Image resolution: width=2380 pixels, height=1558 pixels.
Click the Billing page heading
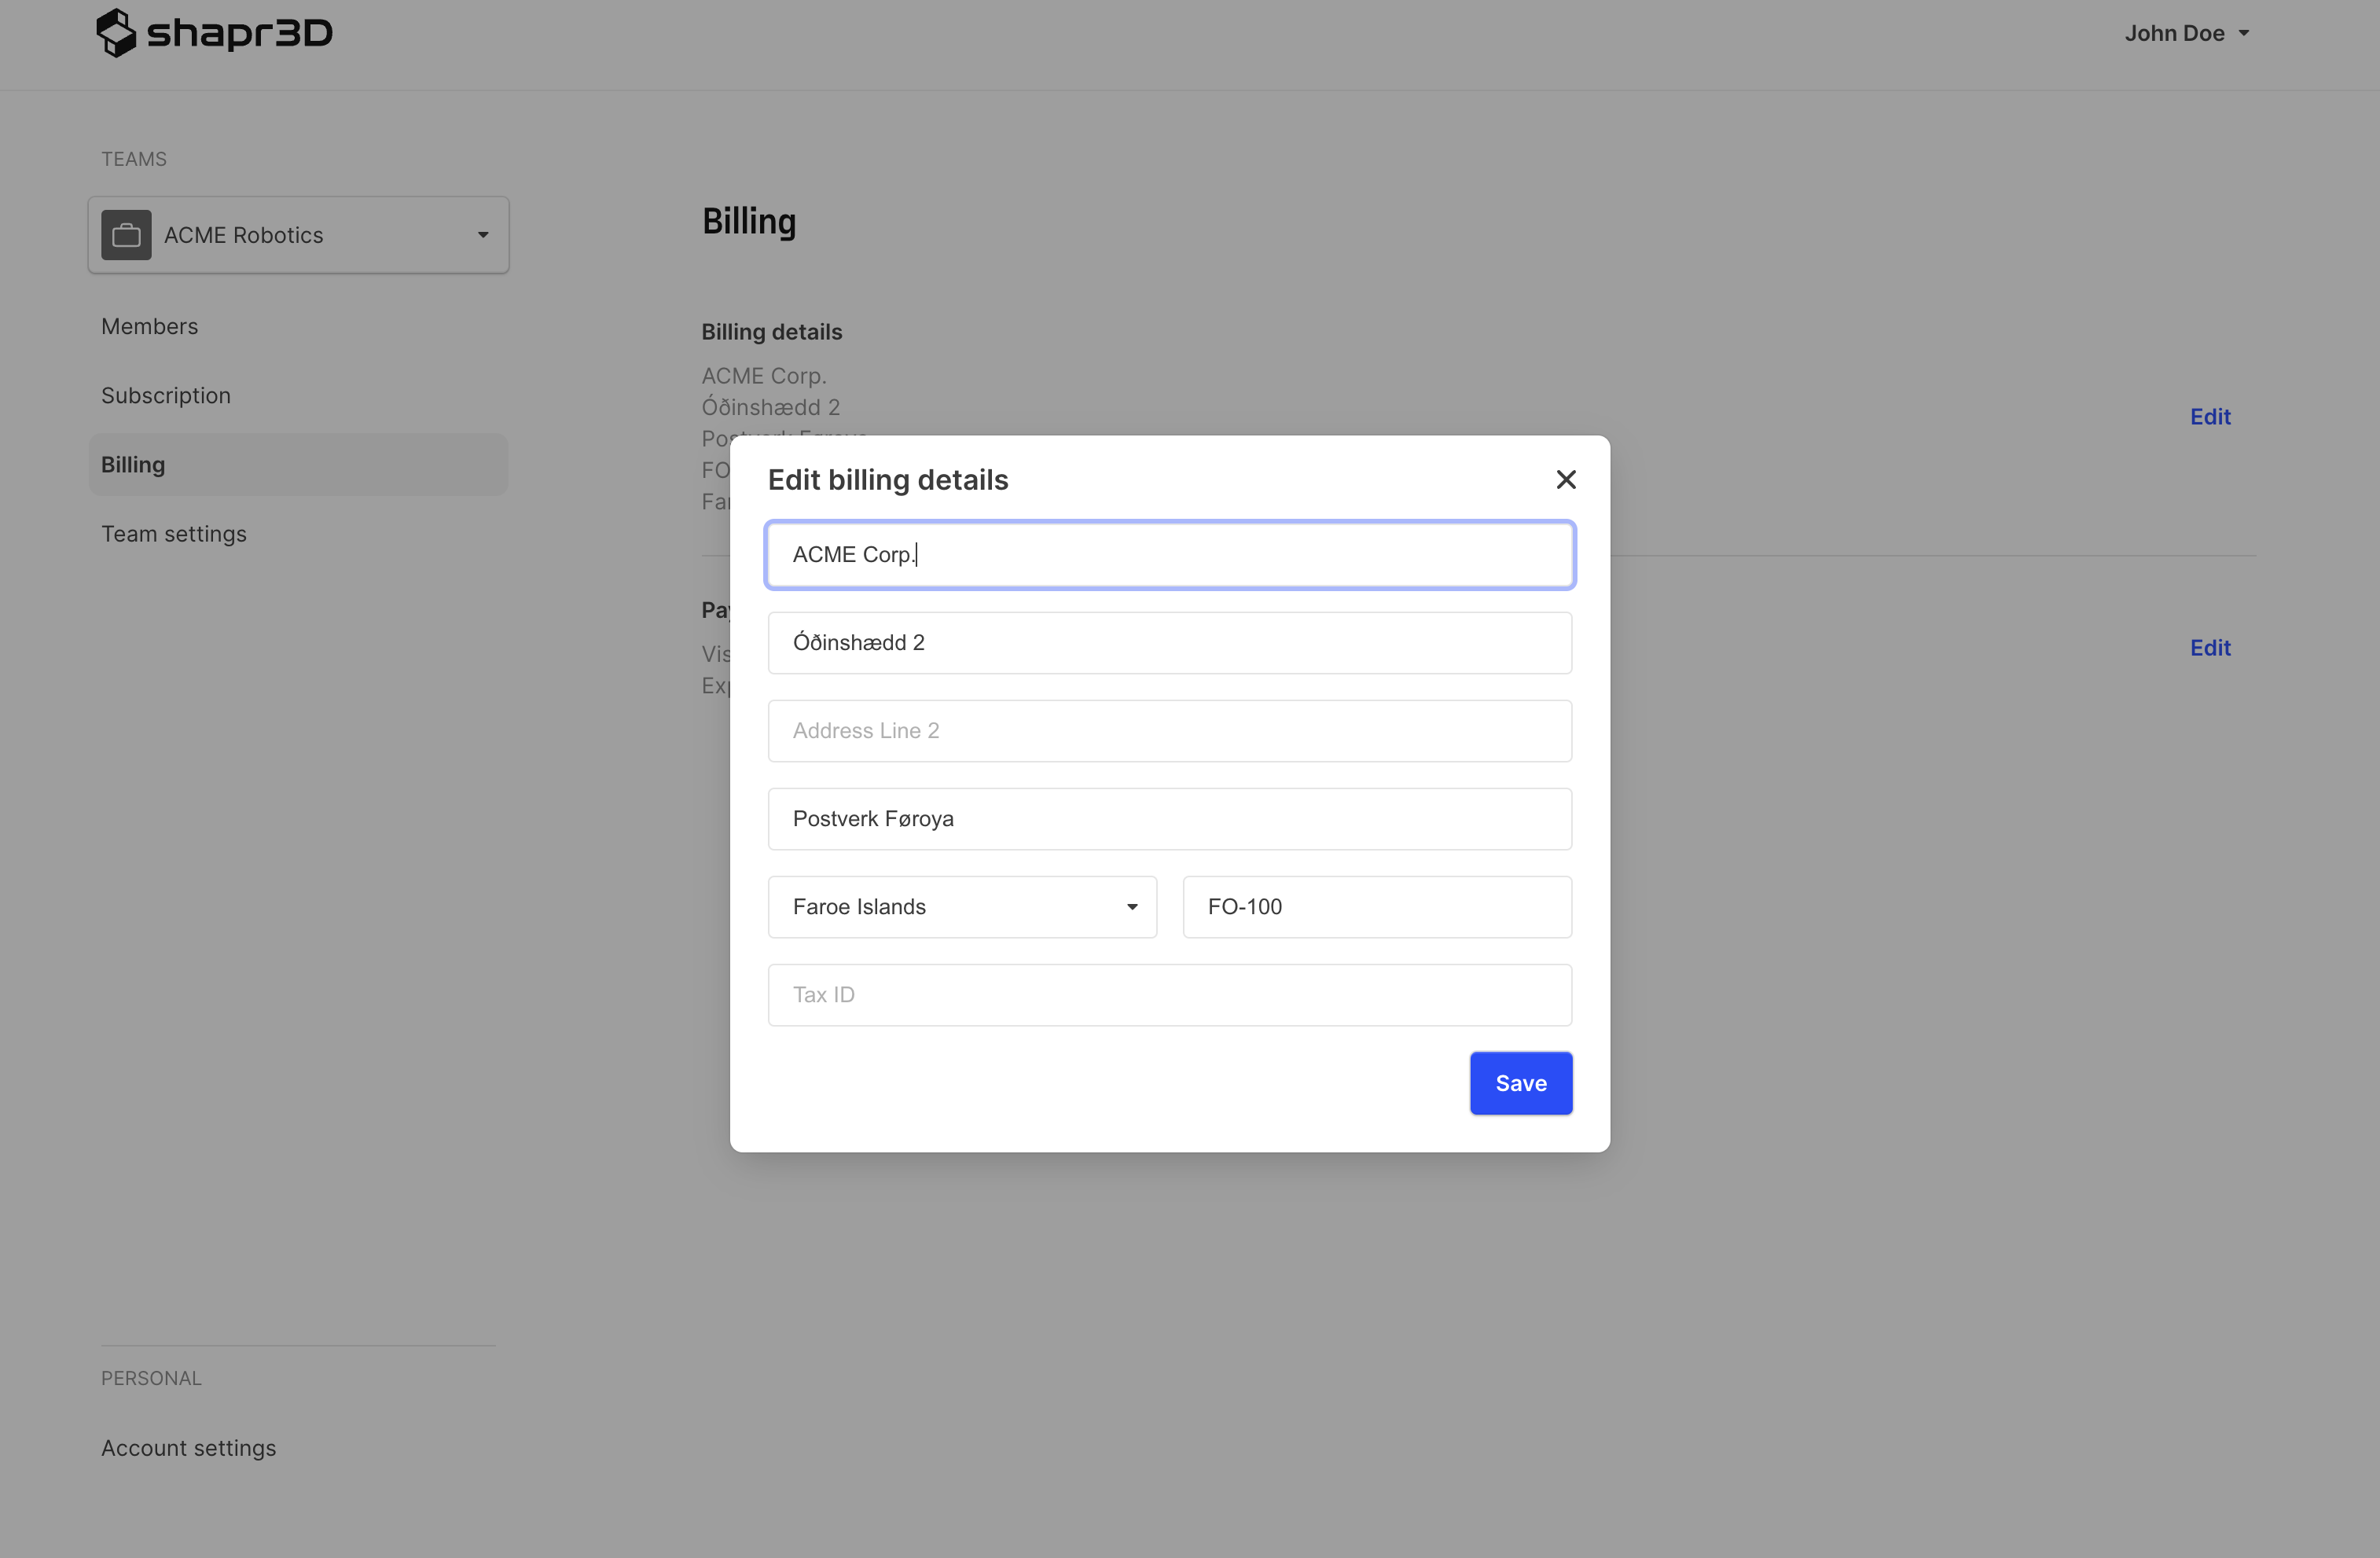[x=749, y=222]
